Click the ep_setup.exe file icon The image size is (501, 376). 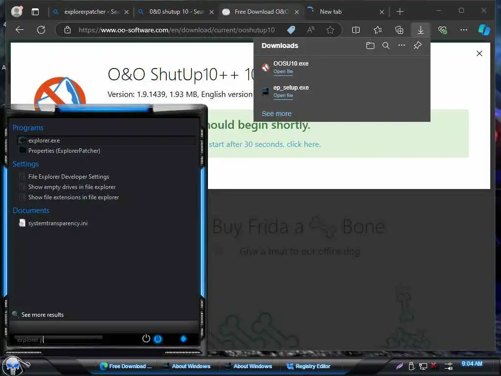point(266,92)
